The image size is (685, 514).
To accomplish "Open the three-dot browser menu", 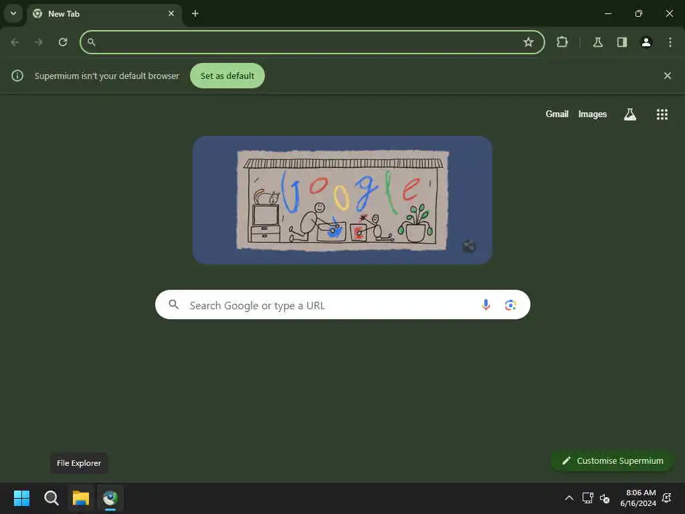I will [x=670, y=42].
